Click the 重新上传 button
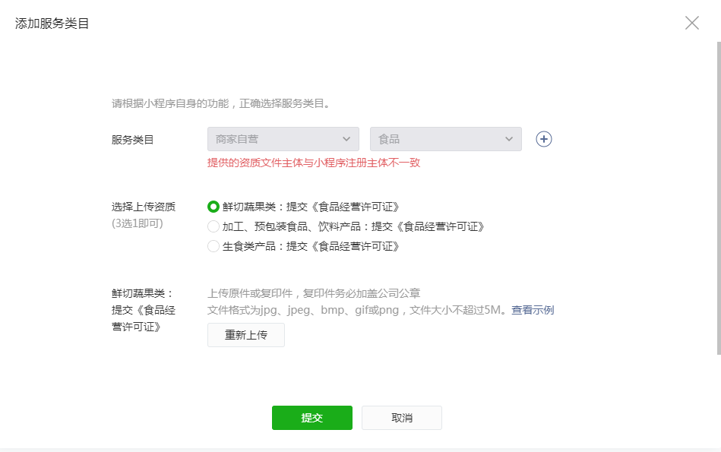The height and width of the screenshot is (452, 721). pyautogui.click(x=246, y=335)
